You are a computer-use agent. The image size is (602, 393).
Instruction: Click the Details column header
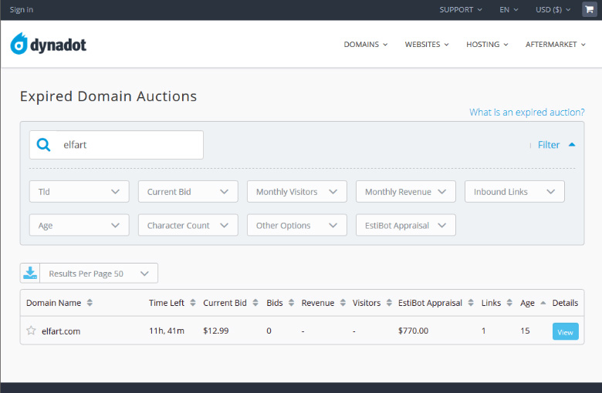[x=565, y=303]
